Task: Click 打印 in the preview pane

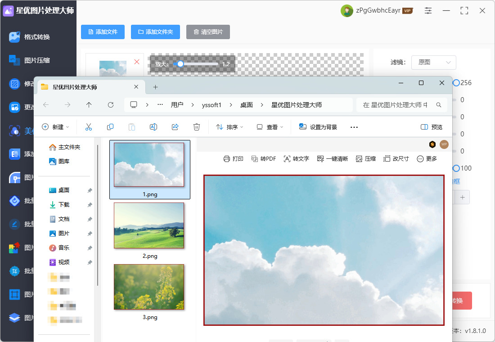Action: (233, 159)
